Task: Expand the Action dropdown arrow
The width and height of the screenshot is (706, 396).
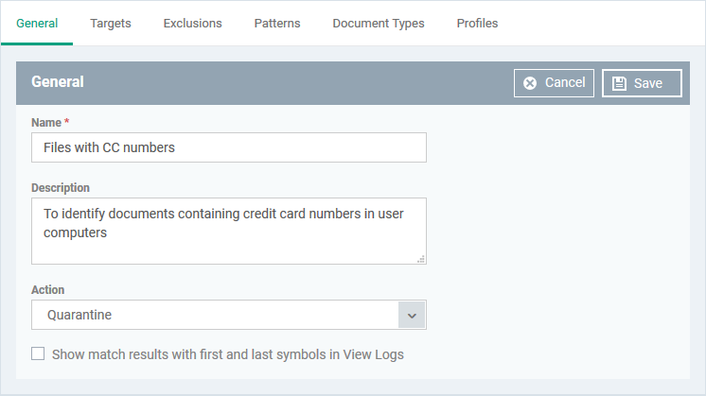Action: [412, 315]
